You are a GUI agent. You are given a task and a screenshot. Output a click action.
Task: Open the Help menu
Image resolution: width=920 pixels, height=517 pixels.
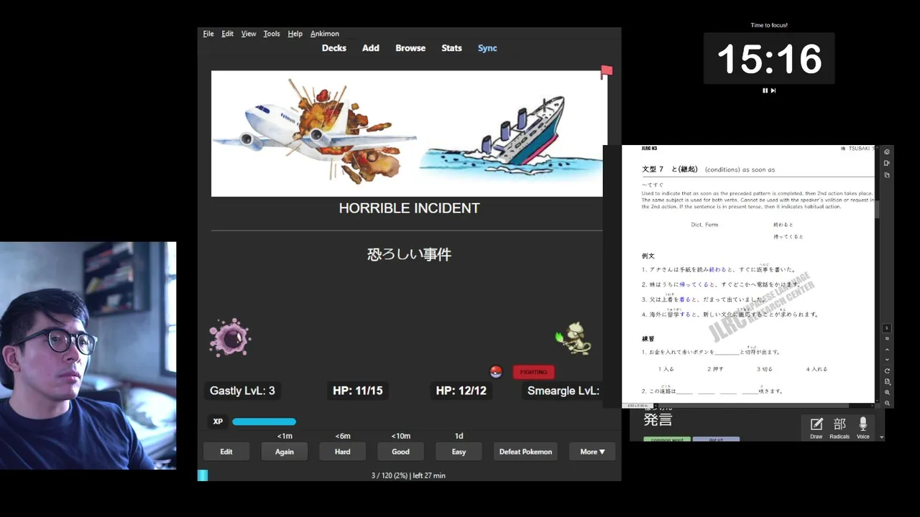click(x=295, y=34)
